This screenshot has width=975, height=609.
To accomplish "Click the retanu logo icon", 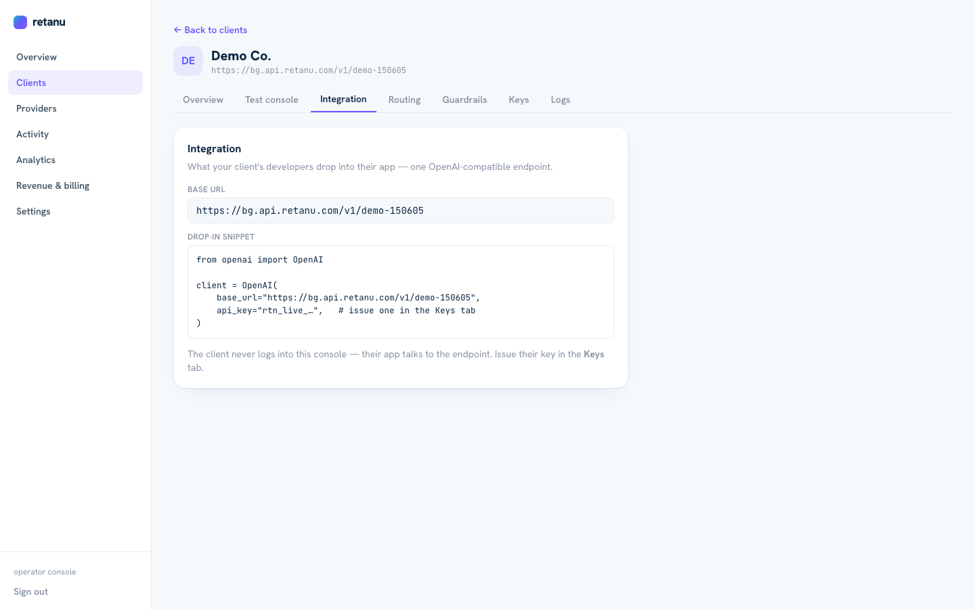I will tap(20, 22).
